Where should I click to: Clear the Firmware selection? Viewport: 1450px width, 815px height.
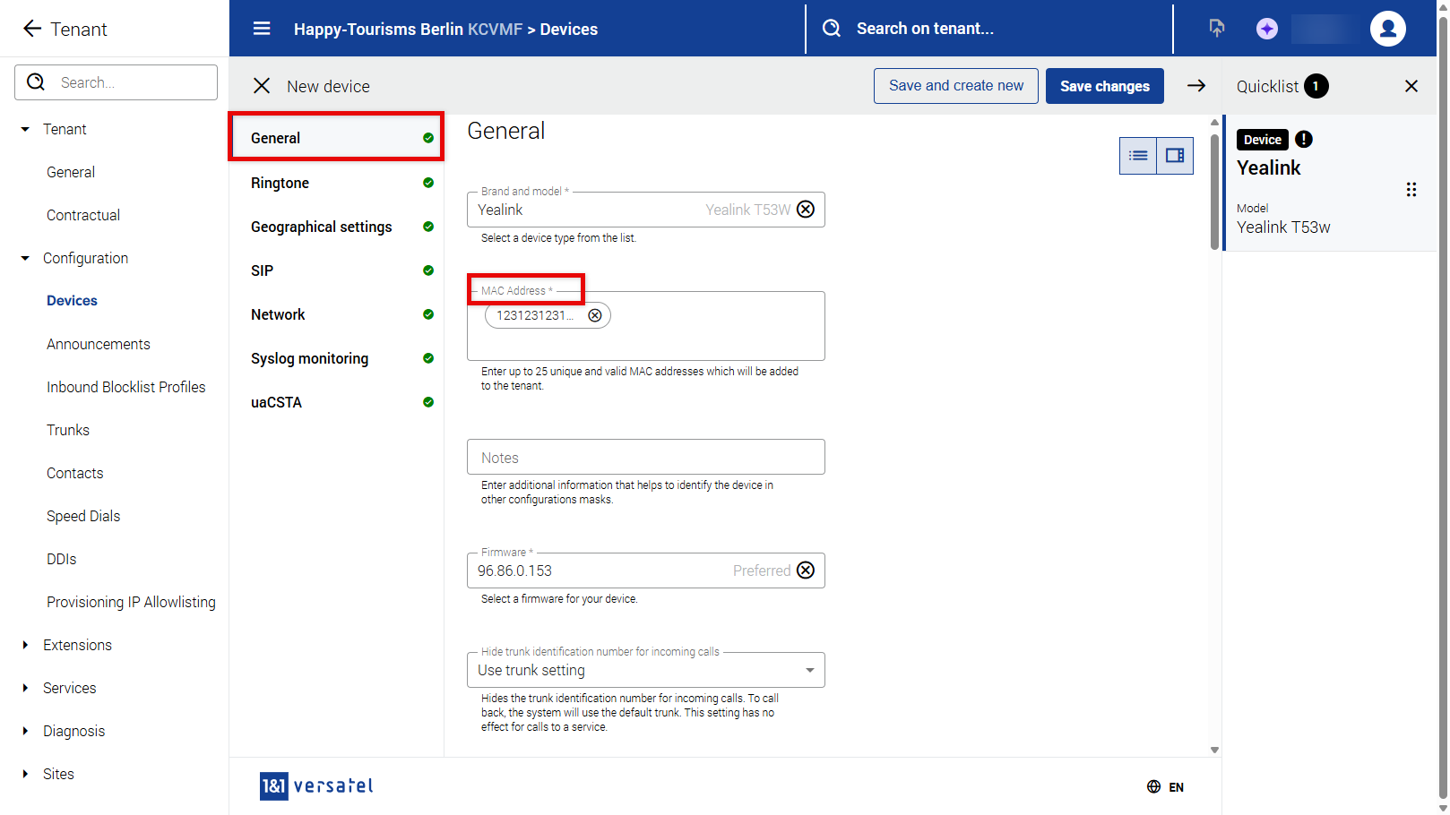pyautogui.click(x=806, y=570)
